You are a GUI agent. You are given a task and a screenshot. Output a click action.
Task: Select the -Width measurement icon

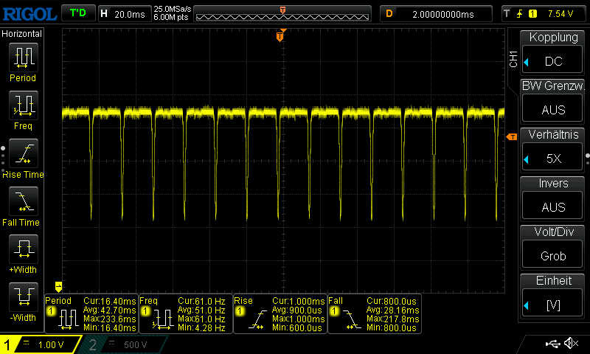coord(23,299)
